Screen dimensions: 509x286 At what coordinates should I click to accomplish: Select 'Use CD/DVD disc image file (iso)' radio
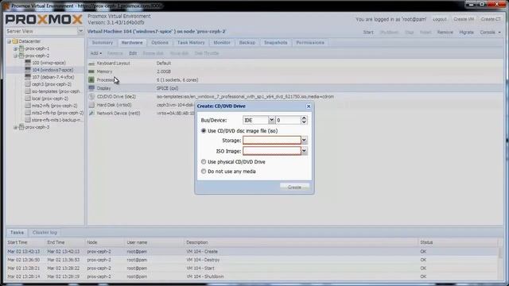(x=204, y=130)
